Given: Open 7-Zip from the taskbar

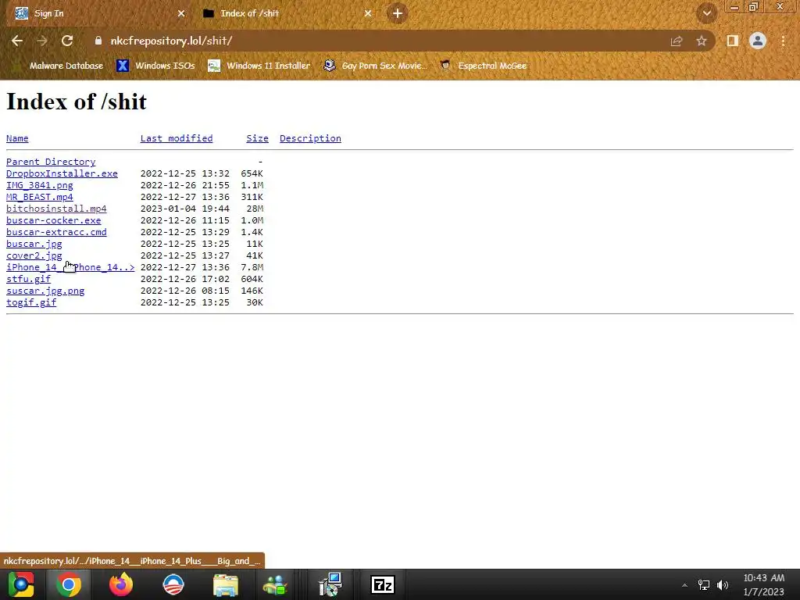Looking at the screenshot, I should 383,584.
